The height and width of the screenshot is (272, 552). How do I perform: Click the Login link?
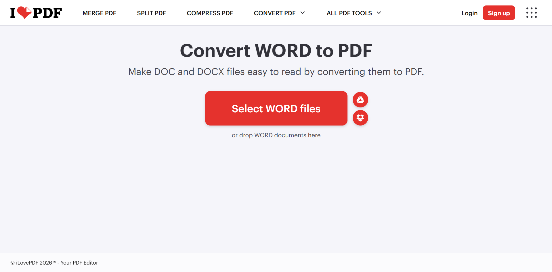coord(469,13)
